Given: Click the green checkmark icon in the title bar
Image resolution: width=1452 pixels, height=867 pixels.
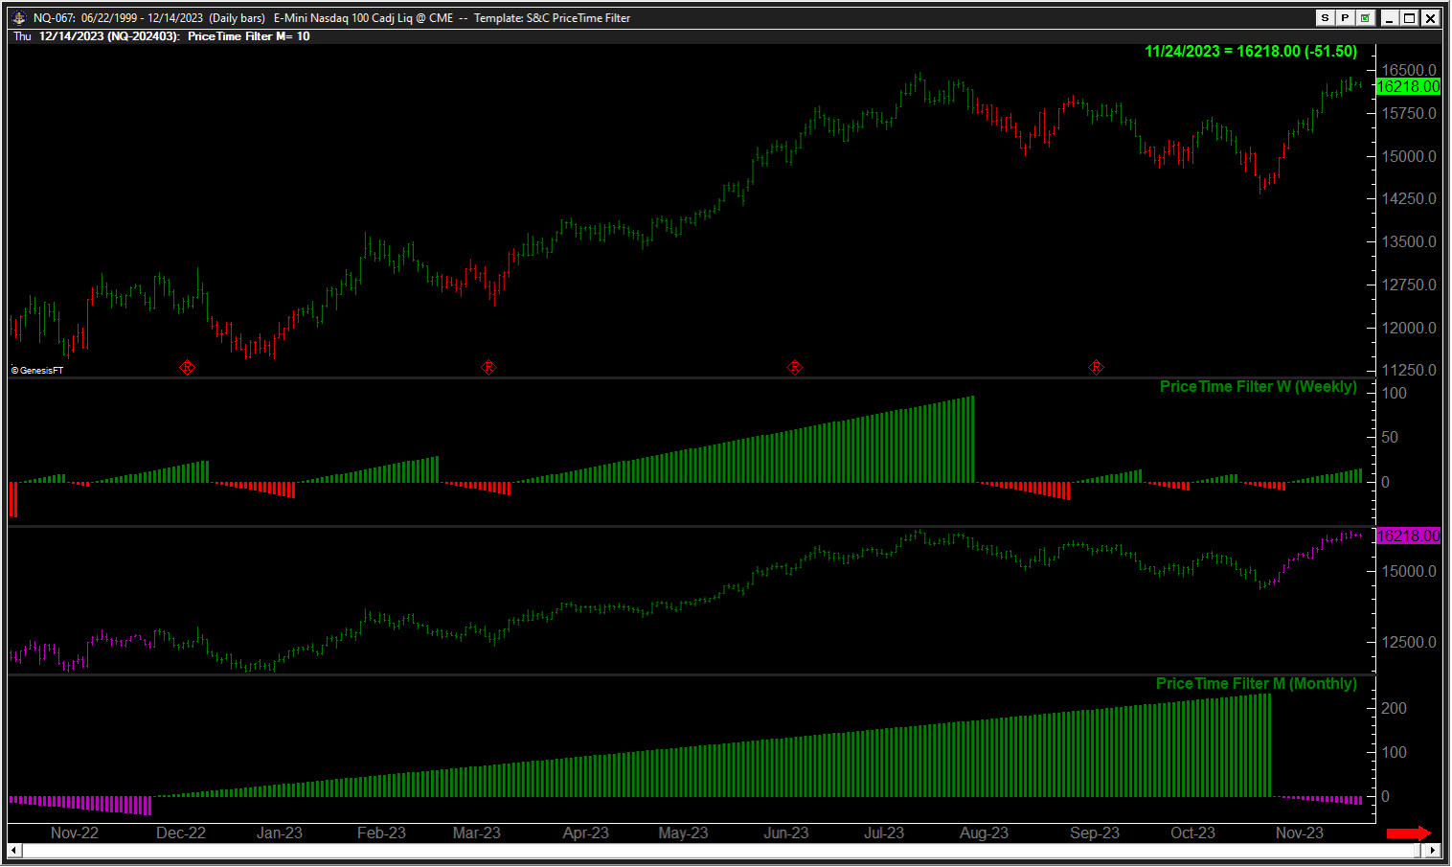Looking at the screenshot, I should click(x=1365, y=17).
